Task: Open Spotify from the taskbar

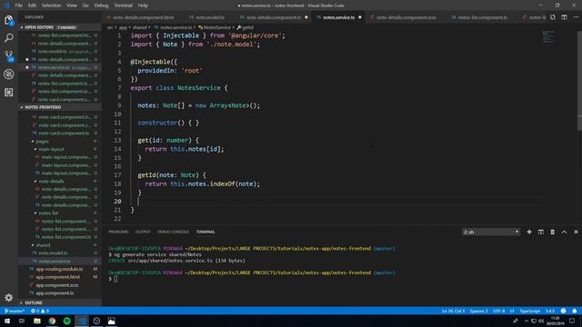Action: [66, 321]
